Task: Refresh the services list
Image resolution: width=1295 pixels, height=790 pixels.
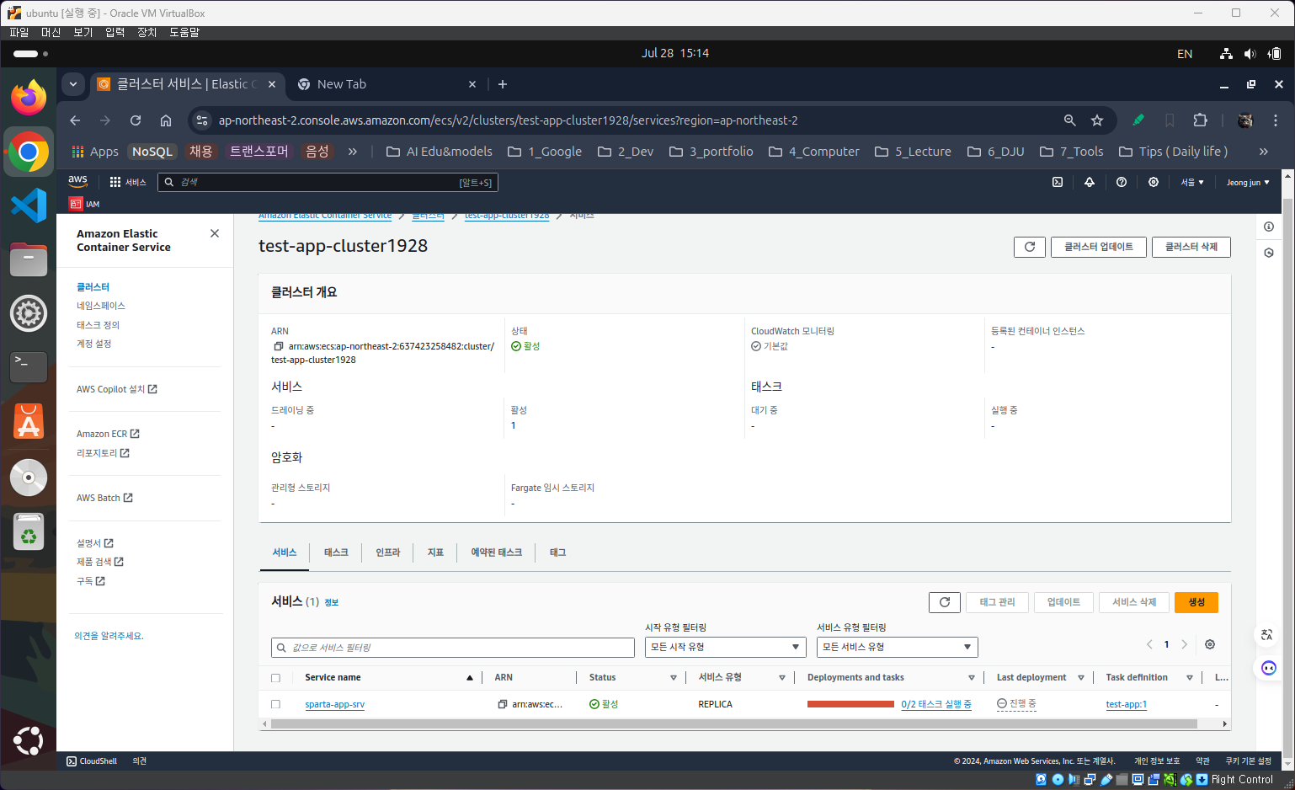Action: [x=945, y=602]
